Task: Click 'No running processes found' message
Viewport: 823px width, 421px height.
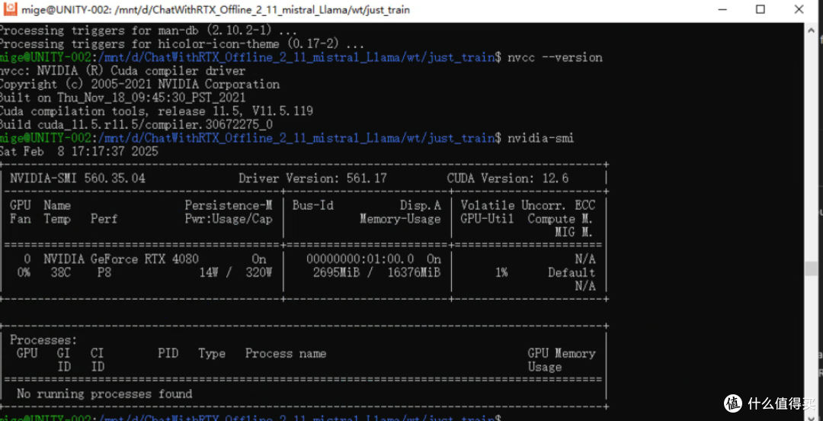Action: 104,394
